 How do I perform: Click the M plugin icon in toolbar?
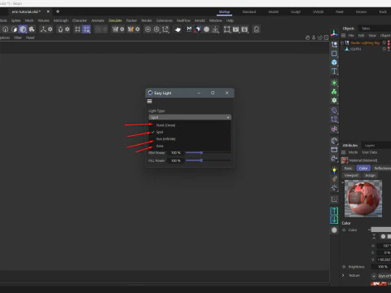[189, 29]
